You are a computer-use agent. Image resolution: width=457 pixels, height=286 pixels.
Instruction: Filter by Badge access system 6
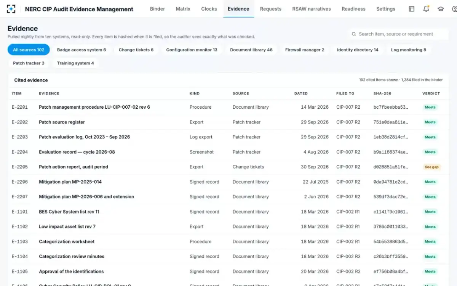coord(81,50)
